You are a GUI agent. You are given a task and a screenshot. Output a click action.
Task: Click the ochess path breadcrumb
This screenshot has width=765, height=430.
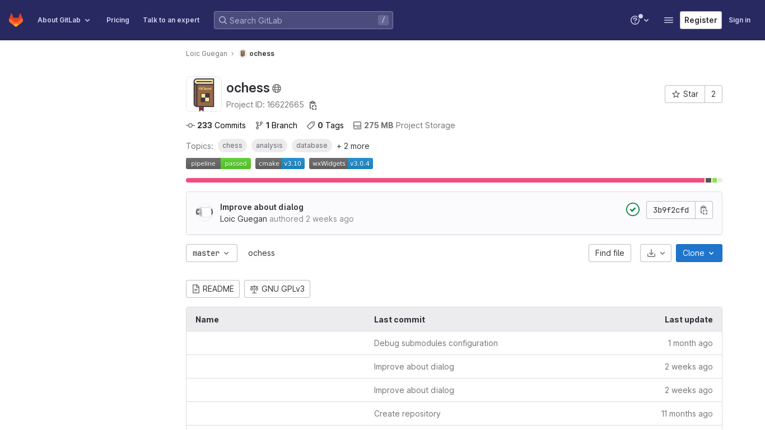click(x=262, y=253)
